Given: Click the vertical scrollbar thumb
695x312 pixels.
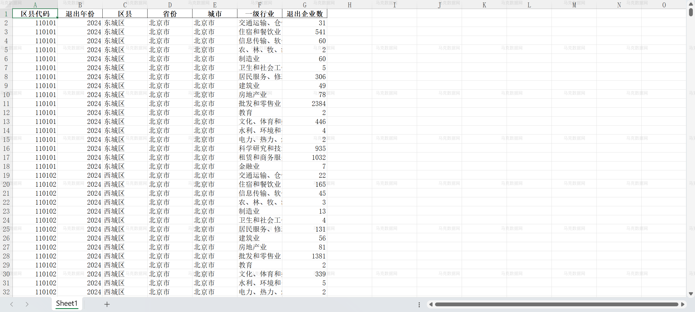Looking at the screenshot, I should 691,12.
